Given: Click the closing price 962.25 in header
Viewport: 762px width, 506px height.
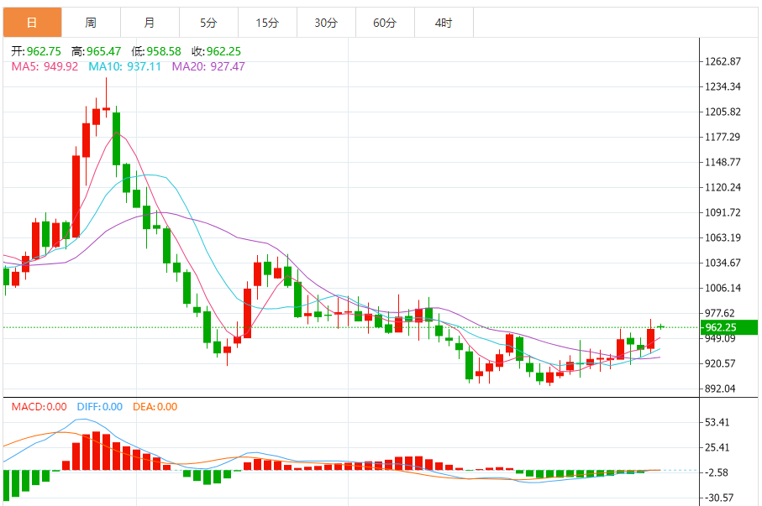Looking at the screenshot, I should (223, 51).
